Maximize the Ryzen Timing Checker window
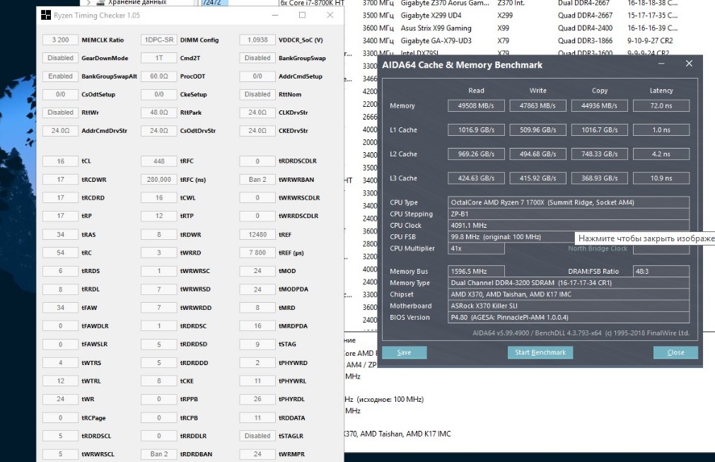Screen dimensions: 715x462 tap(302, 15)
